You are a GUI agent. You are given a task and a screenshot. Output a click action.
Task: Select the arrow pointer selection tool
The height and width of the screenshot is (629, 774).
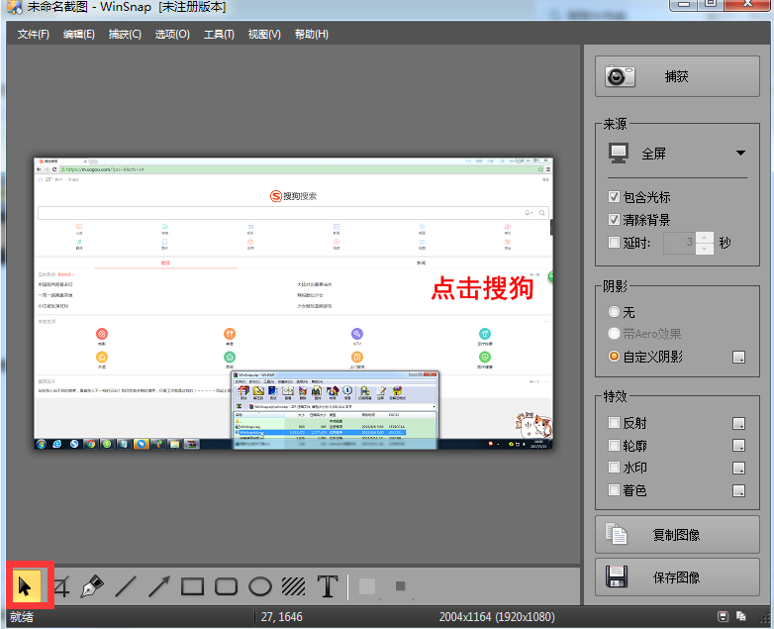click(x=26, y=586)
